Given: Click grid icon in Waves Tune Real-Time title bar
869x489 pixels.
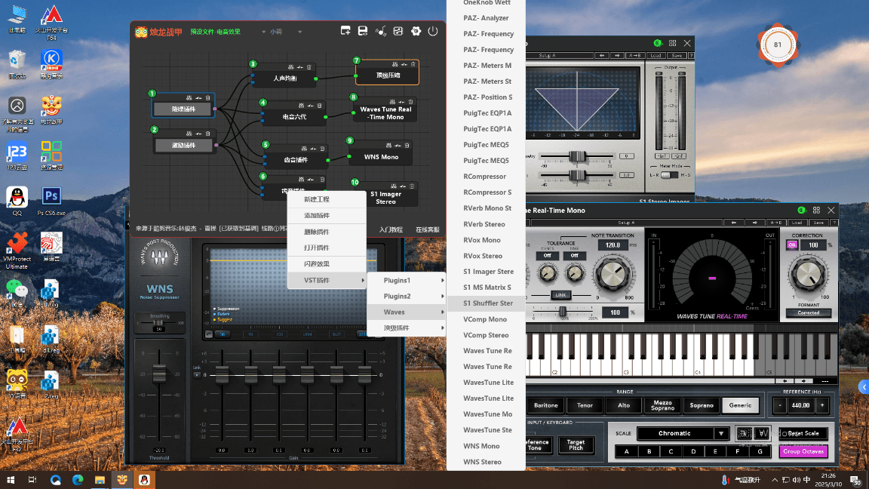Looking at the screenshot, I should (816, 210).
